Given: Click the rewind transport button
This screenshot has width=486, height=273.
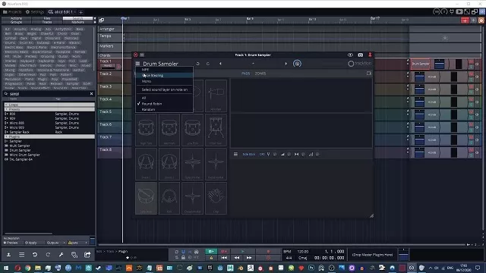Looking at the screenshot, I should coord(237,258).
